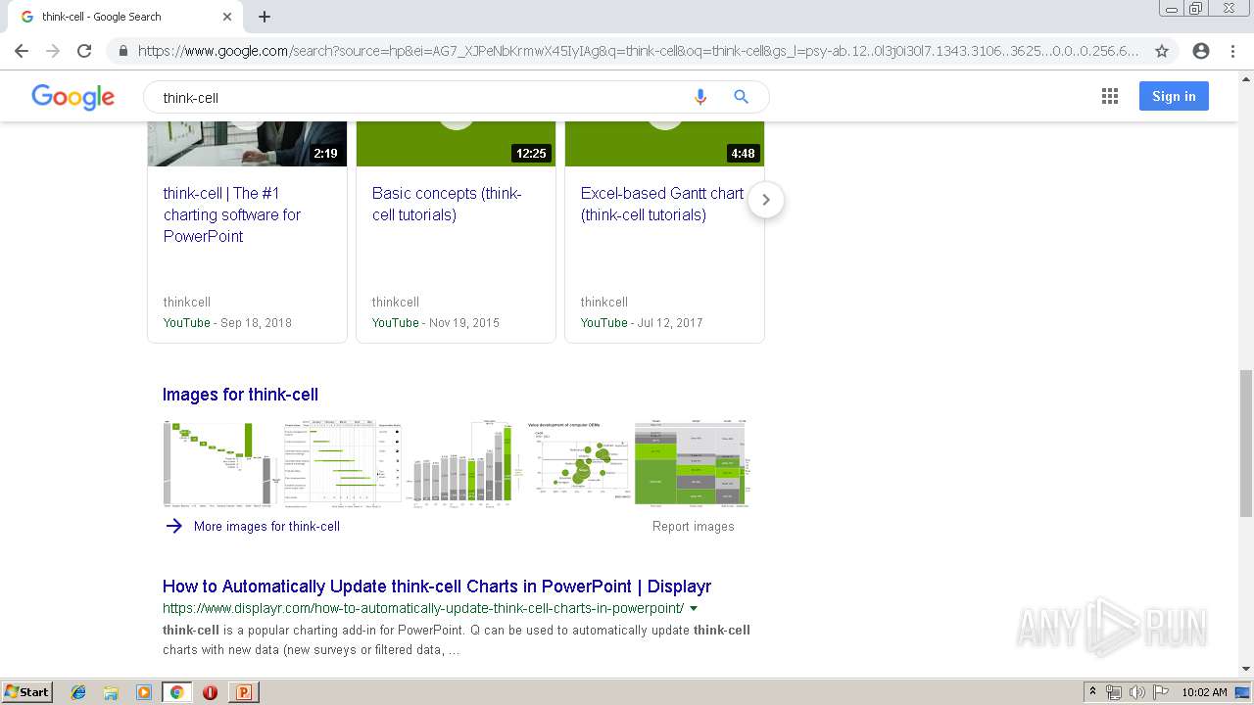Open the Gantt chart image result
Screen dimensions: 1254x705
[x=343, y=463]
